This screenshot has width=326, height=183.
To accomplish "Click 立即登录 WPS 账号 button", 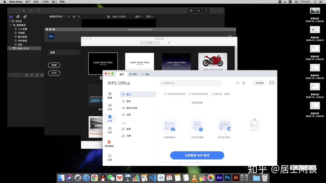I will (197, 155).
